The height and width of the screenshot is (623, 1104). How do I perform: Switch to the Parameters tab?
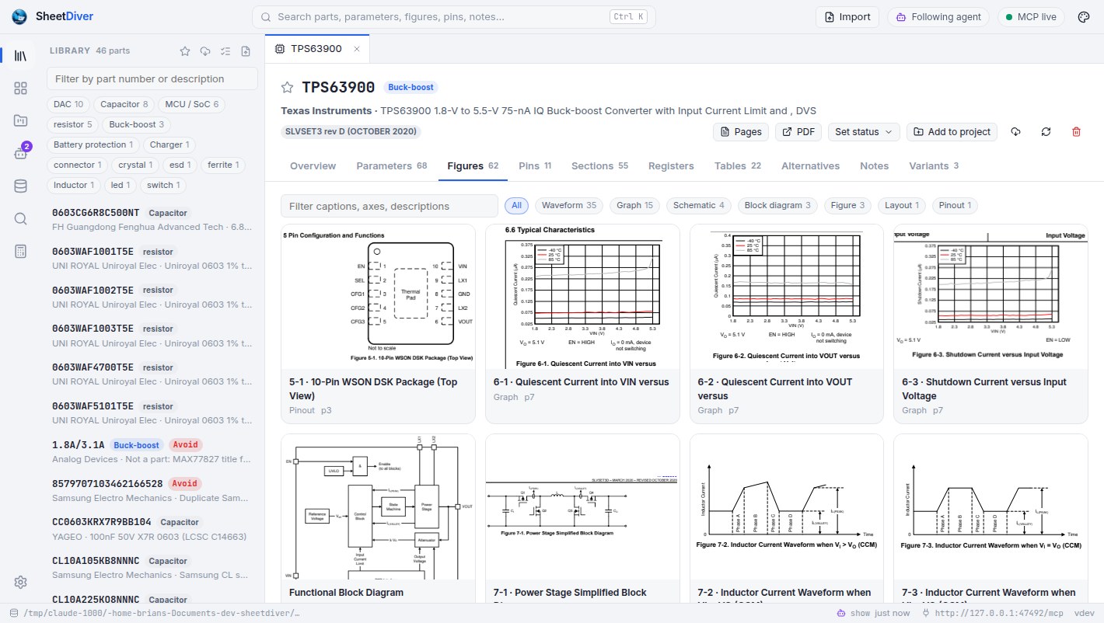click(392, 166)
